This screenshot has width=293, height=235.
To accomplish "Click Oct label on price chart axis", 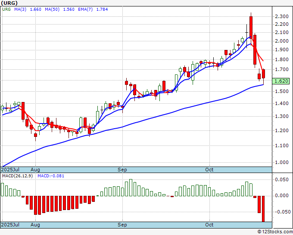I will (209, 170).
